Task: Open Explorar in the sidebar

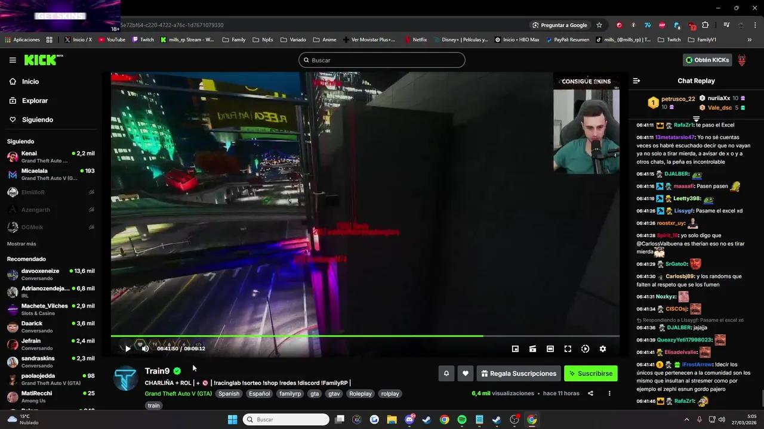Action: (35, 101)
